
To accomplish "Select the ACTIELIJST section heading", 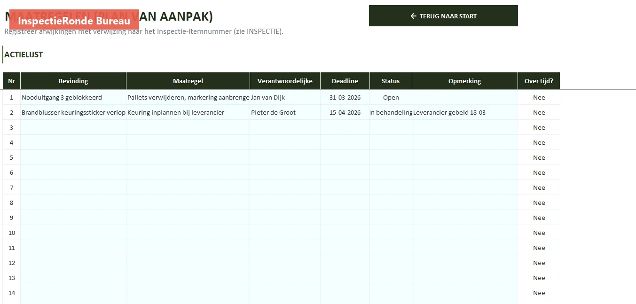I will [x=24, y=55].
